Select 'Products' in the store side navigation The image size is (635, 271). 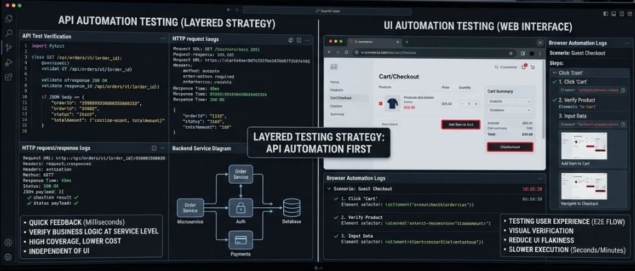pos(336,90)
